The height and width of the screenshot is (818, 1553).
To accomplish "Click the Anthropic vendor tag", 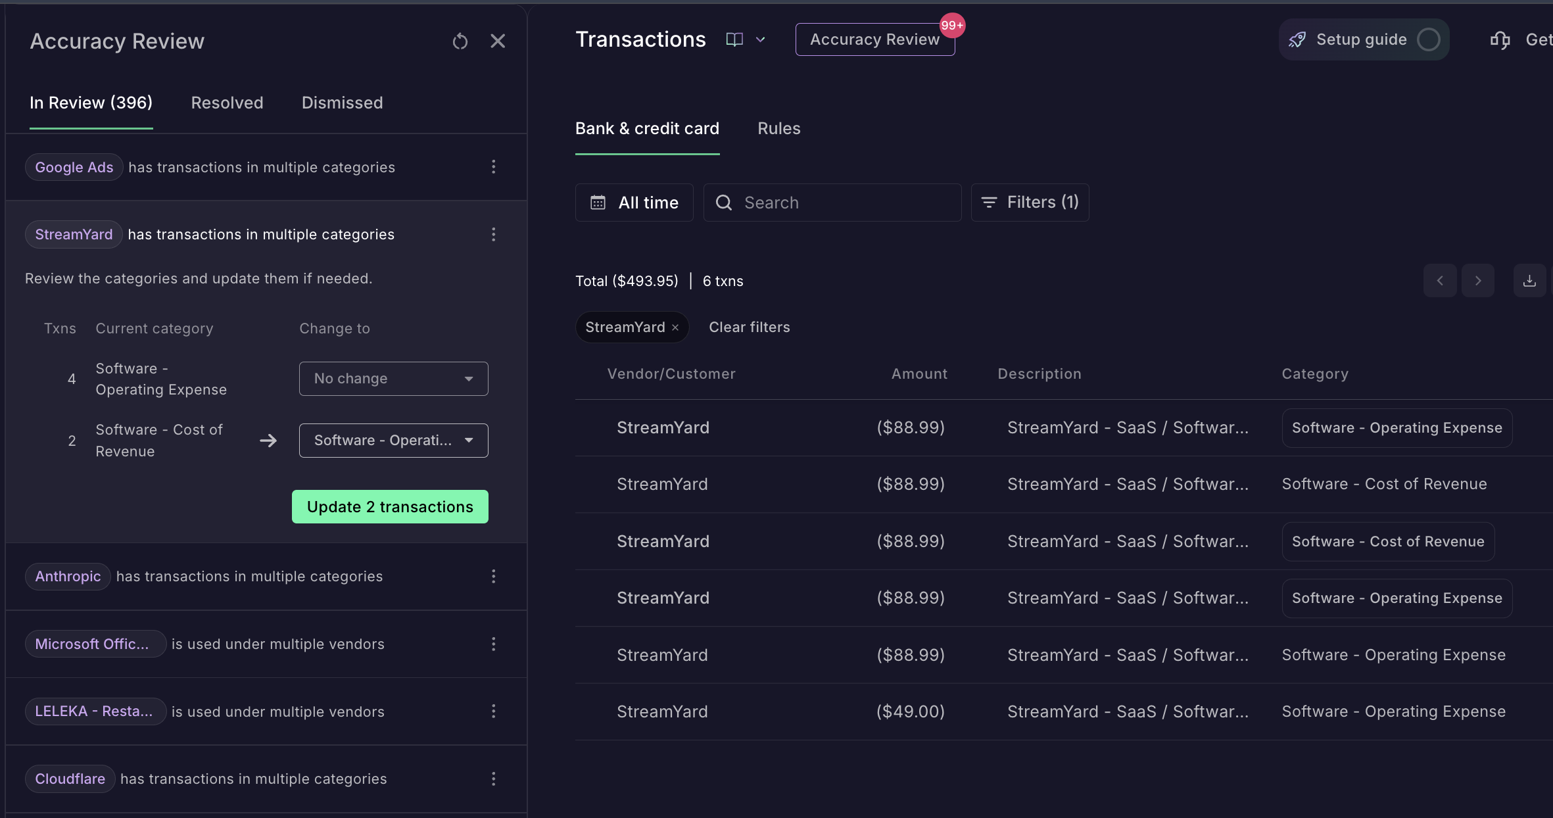I will pos(68,577).
